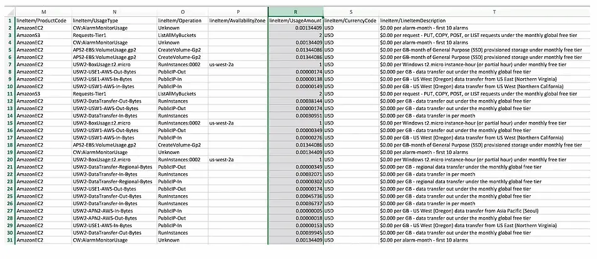Select column O header
The image size is (597, 259).
coord(182,12)
